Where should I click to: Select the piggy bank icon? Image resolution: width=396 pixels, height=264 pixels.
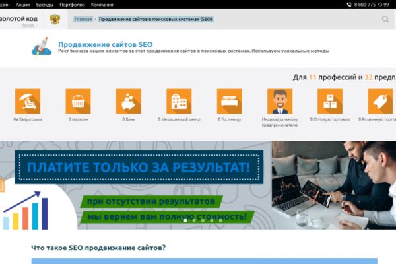129,101
